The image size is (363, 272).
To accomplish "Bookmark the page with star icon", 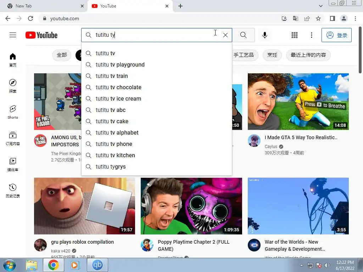I will (x=318, y=18).
